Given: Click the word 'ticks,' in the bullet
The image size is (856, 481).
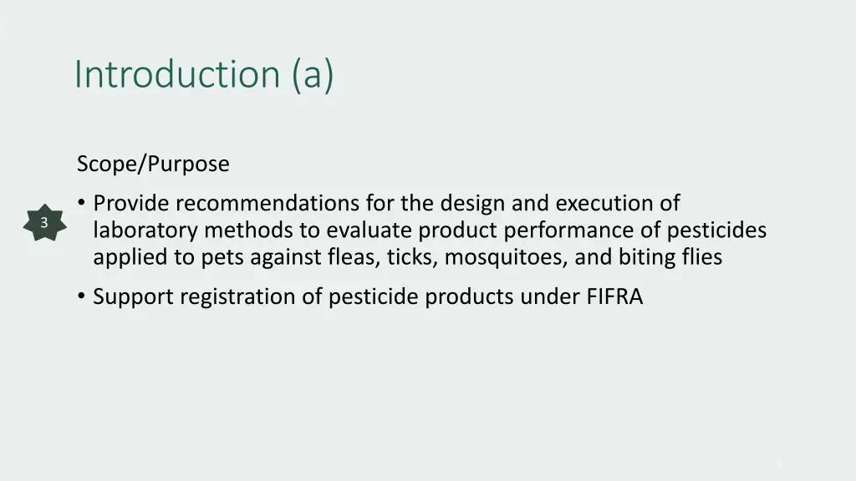Looking at the screenshot, I should click(412, 257).
